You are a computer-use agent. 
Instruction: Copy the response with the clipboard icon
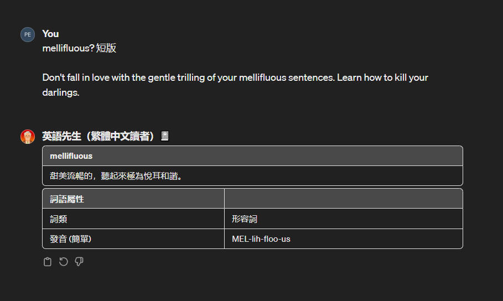tap(48, 262)
